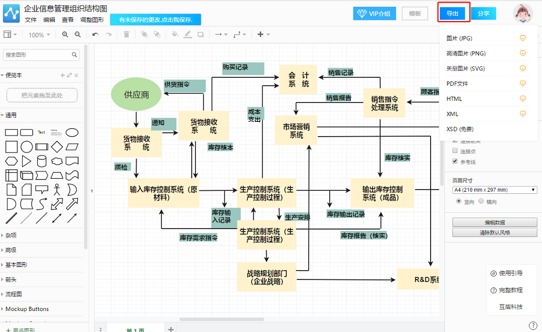542x332 pixels.
Task: Select the Text shape in general palette
Action: [x=41, y=132]
